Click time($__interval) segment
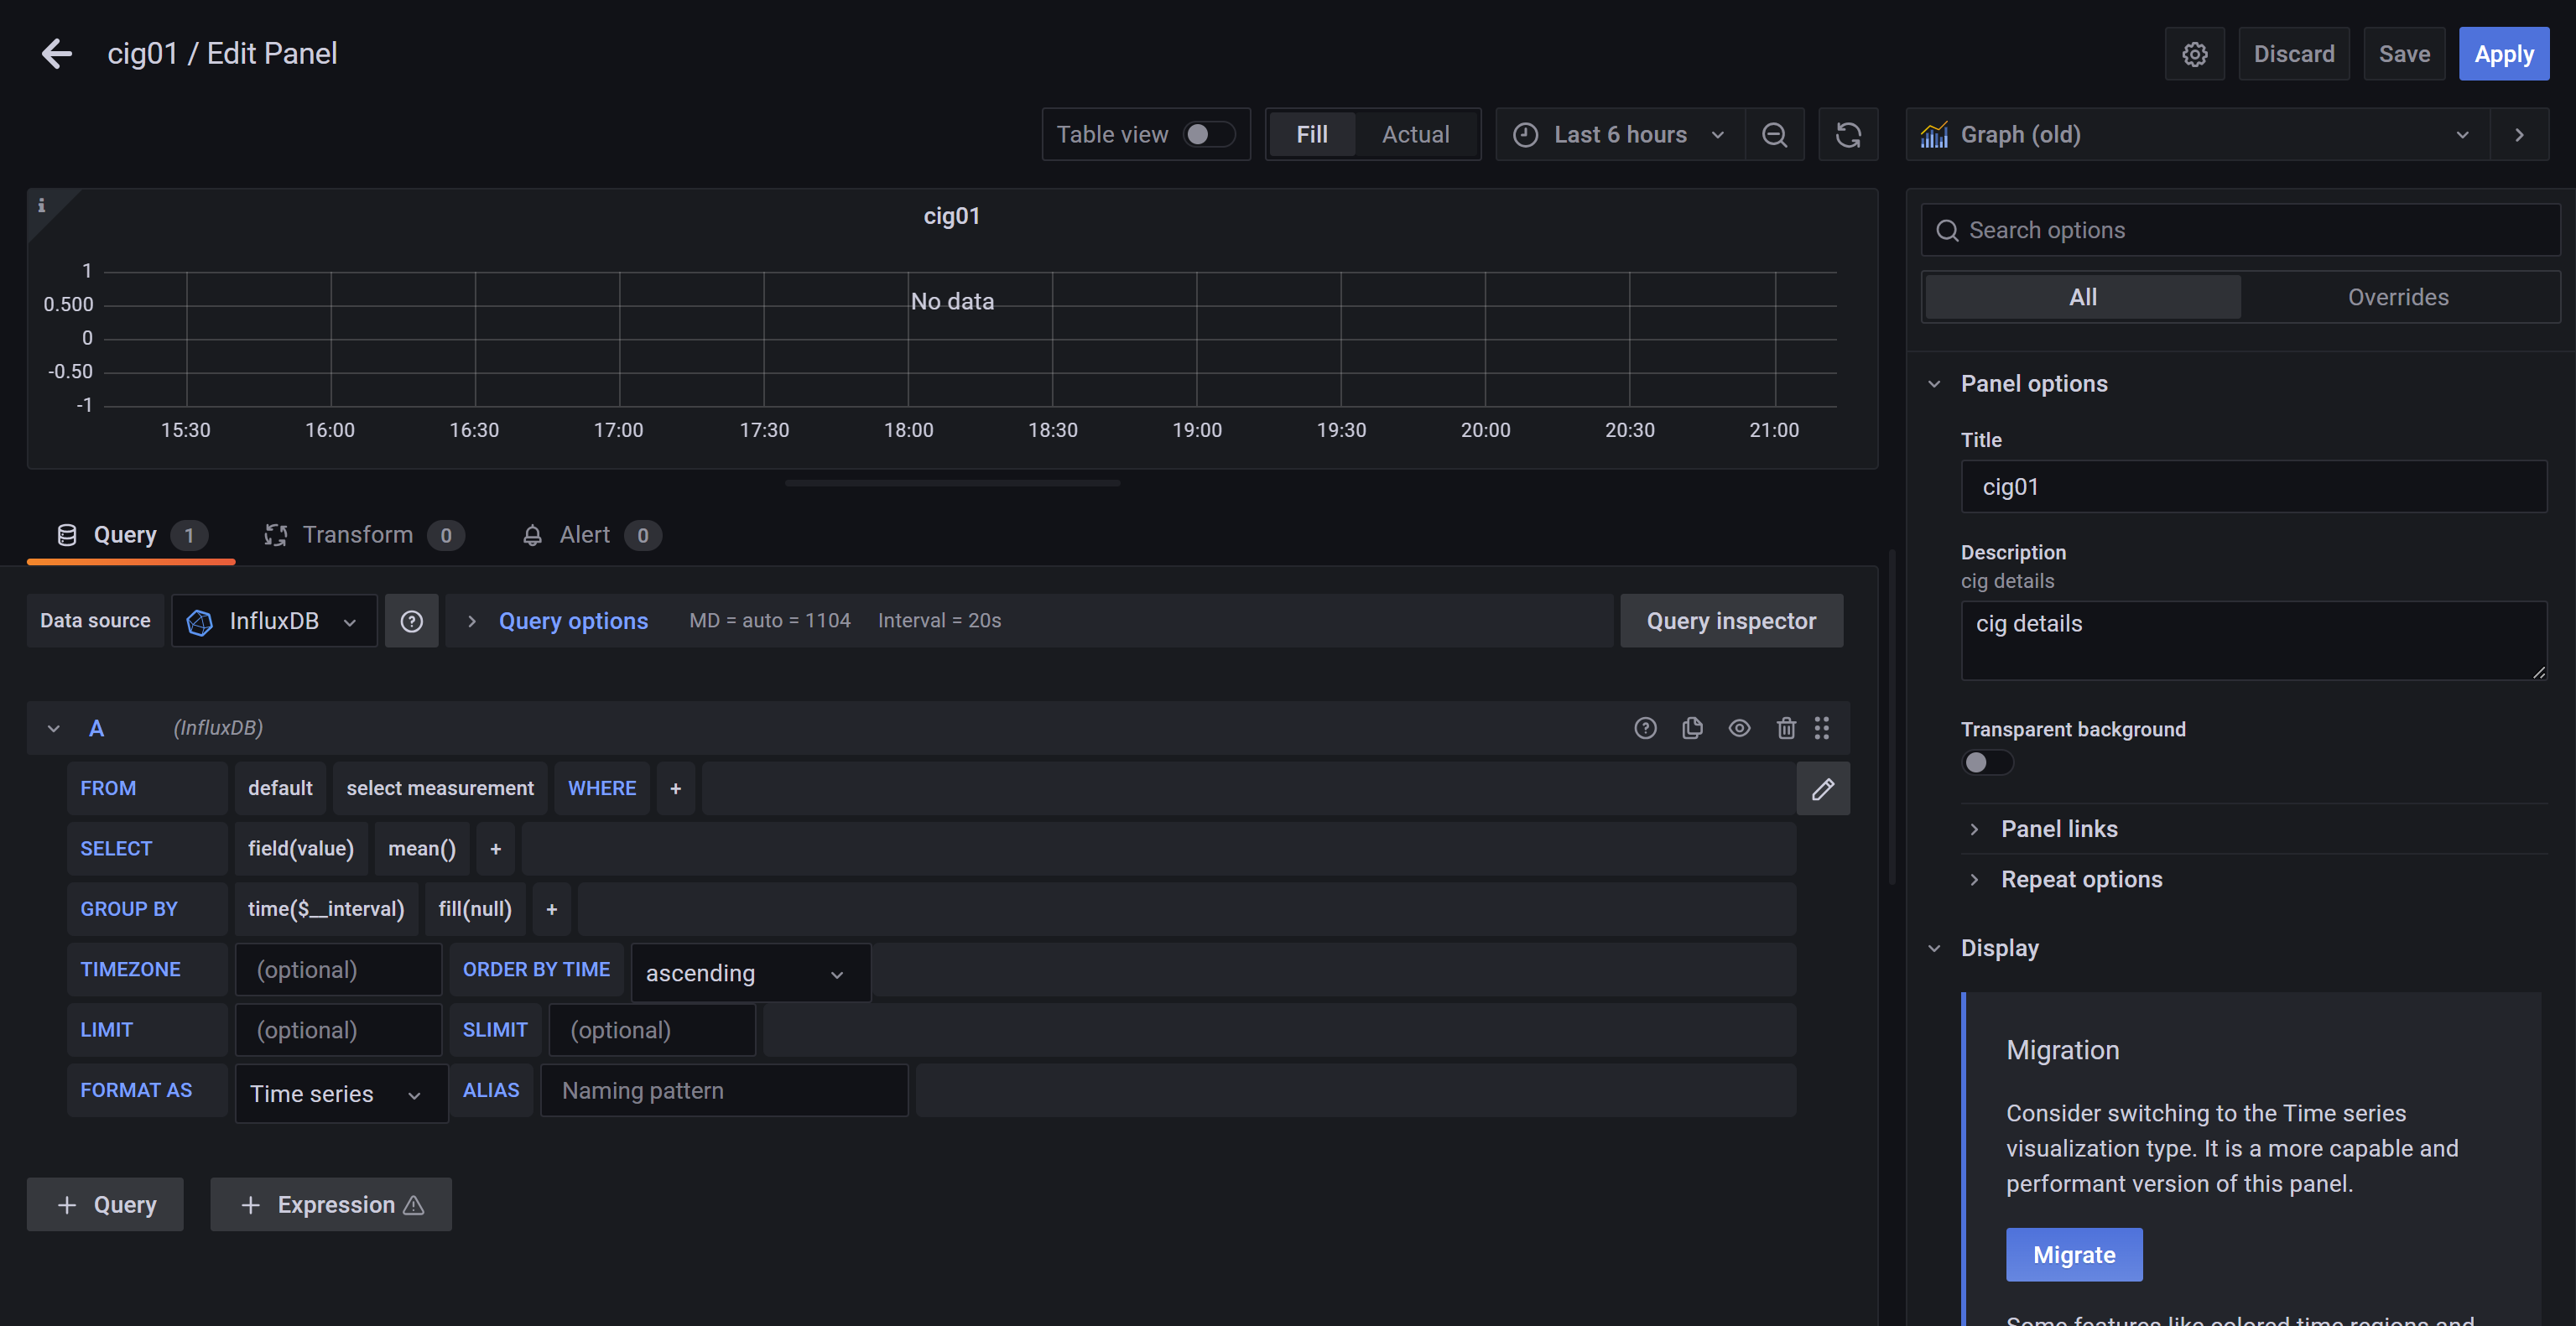 [326, 909]
